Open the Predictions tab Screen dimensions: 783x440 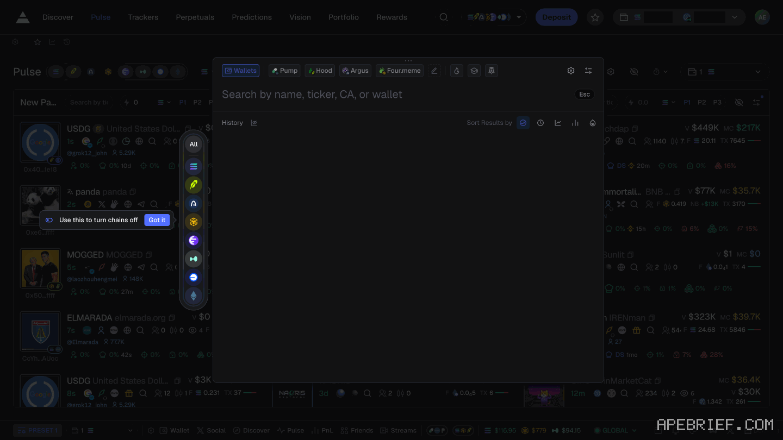coord(252,17)
